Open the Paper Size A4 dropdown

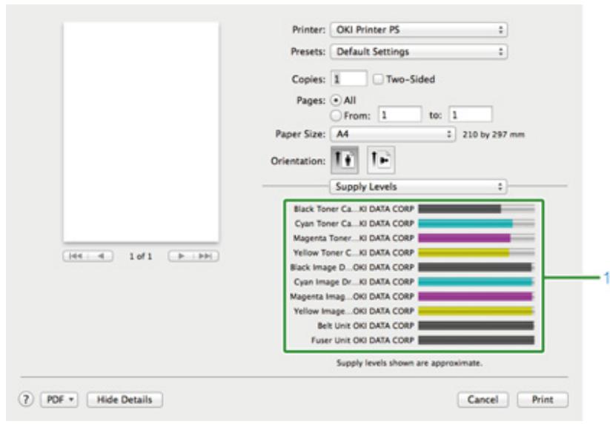pyautogui.click(x=393, y=135)
